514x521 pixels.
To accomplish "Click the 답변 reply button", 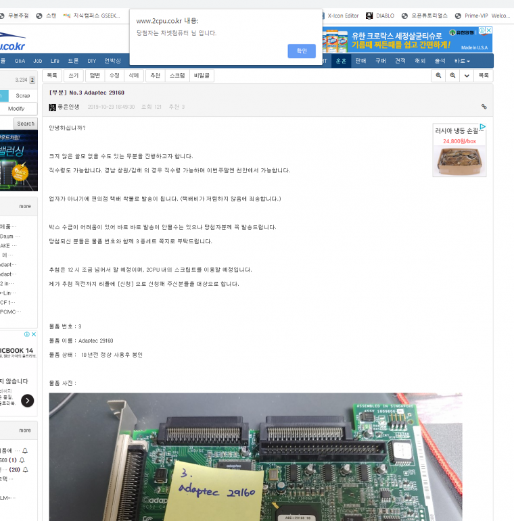I will point(95,76).
